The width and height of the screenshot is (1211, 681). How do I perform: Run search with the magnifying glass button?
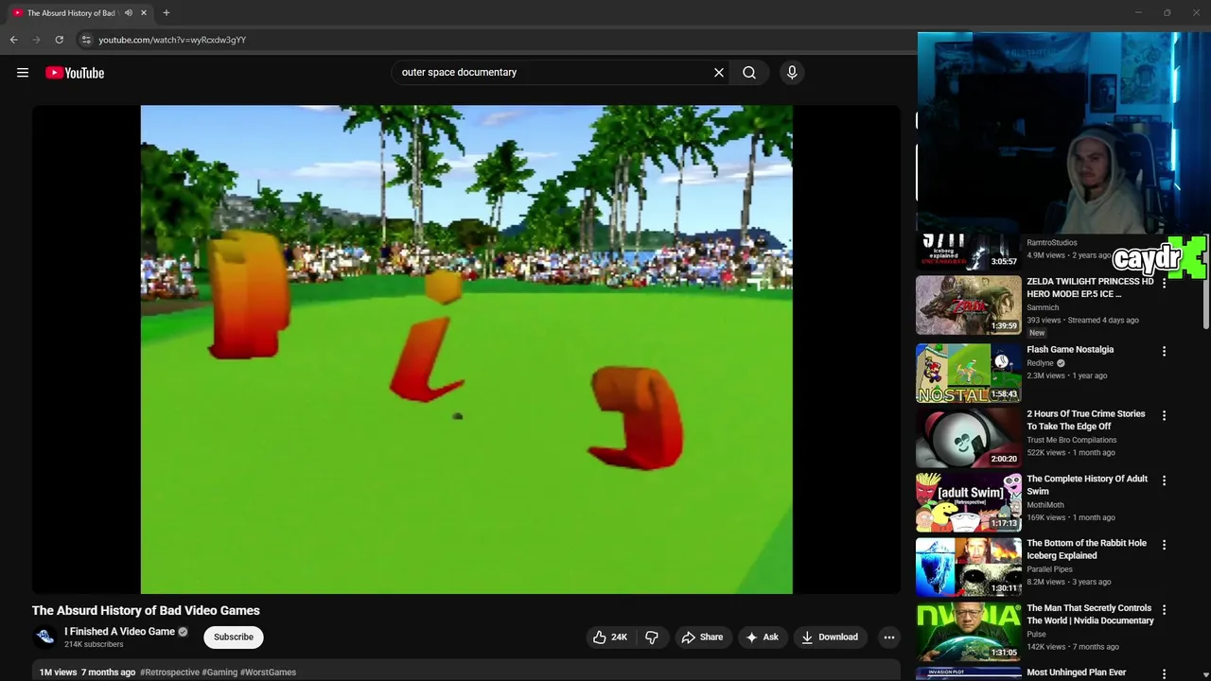coord(749,72)
